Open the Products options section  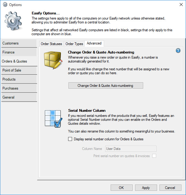coord(19,79)
